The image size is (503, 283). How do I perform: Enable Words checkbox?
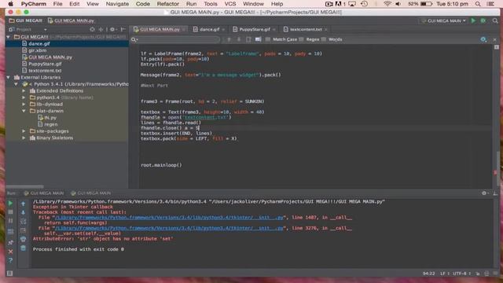323,39
